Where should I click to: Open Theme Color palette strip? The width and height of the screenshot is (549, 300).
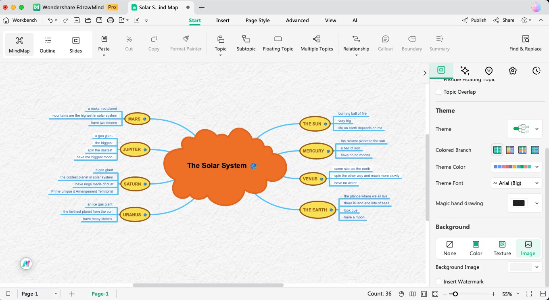pyautogui.click(x=516, y=167)
